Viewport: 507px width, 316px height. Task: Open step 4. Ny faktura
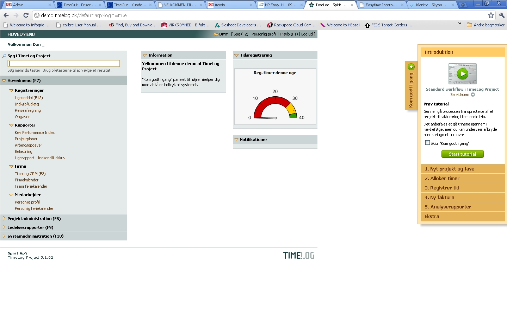(463, 197)
